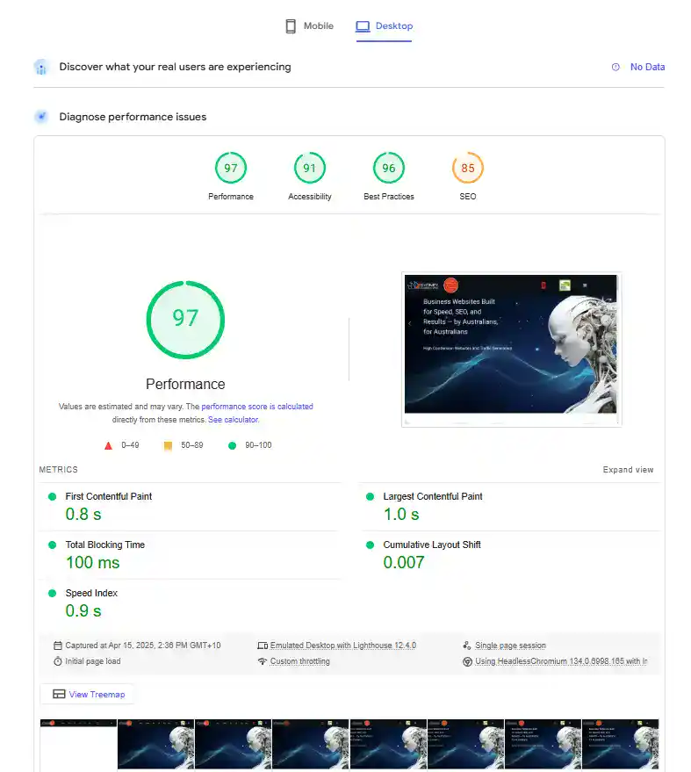Jump to SEO score gauge 85
This screenshot has height=772, width=691.
pyautogui.click(x=468, y=169)
